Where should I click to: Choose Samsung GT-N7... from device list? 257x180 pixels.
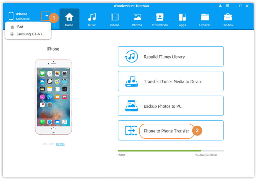click(x=28, y=34)
